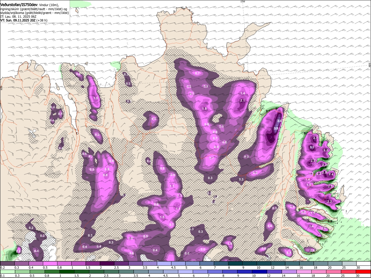
Task: Select the 'VT: Sun. 09.11.2025 20Z (+38 h)' line
Action: coord(24,20)
